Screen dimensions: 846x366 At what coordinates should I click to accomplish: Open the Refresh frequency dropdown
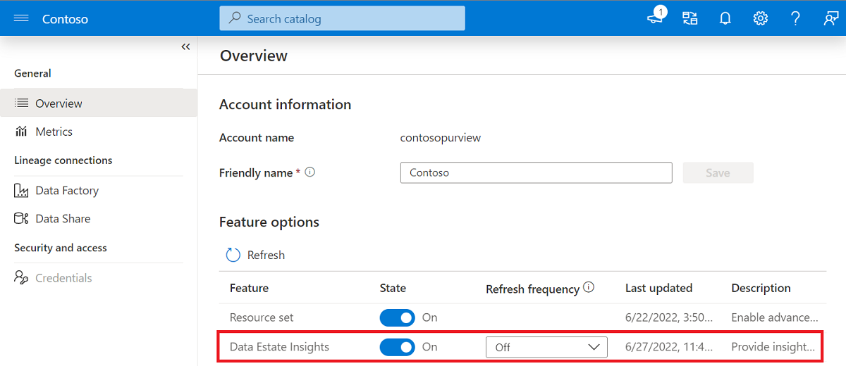tap(546, 347)
